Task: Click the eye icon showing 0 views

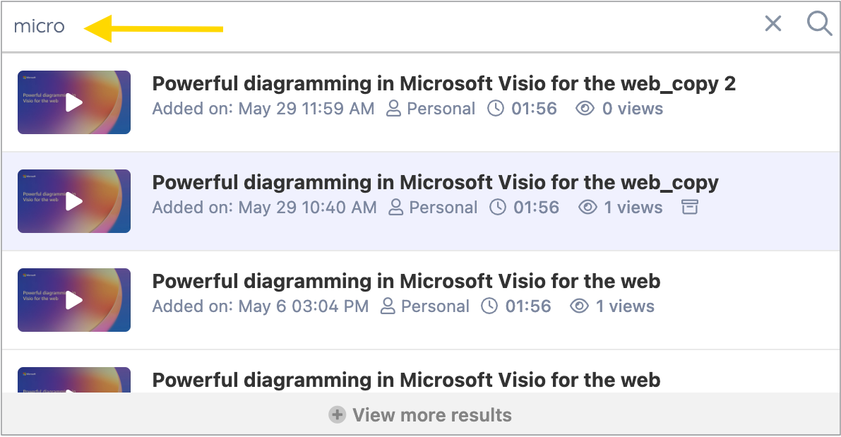Action: [x=585, y=109]
